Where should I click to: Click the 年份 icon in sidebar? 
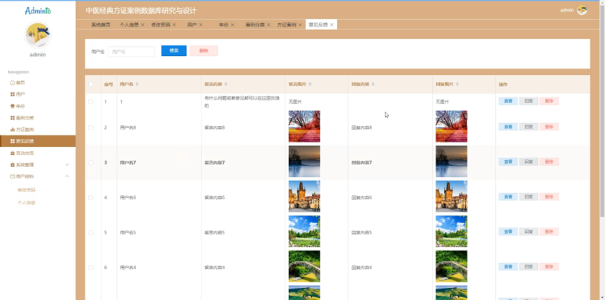pyautogui.click(x=13, y=106)
